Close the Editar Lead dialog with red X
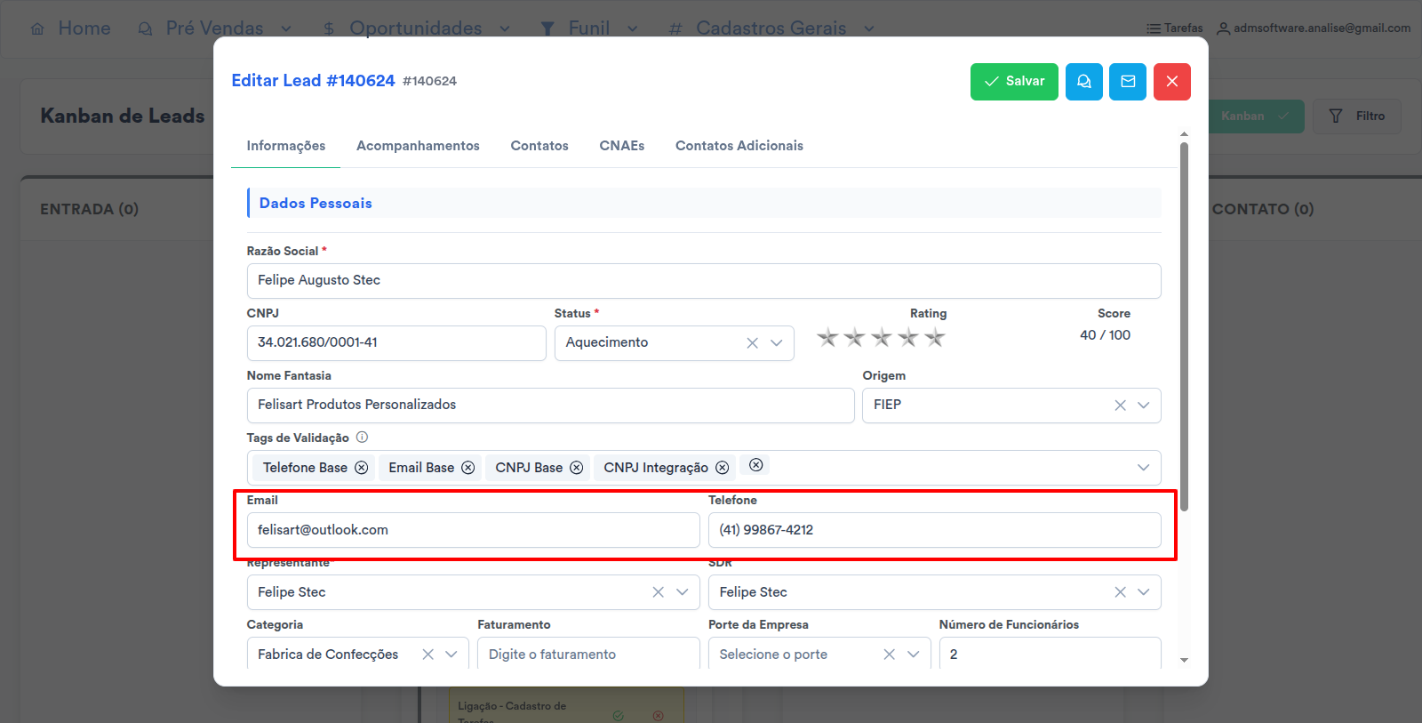Image resolution: width=1422 pixels, height=723 pixels. click(1171, 82)
